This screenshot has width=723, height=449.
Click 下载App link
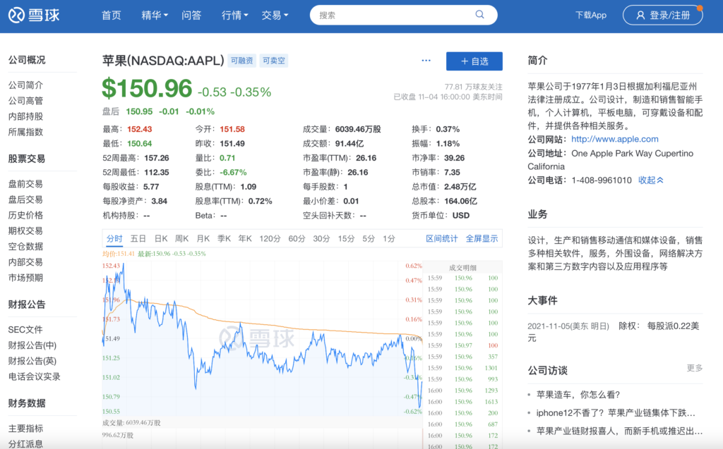591,16
